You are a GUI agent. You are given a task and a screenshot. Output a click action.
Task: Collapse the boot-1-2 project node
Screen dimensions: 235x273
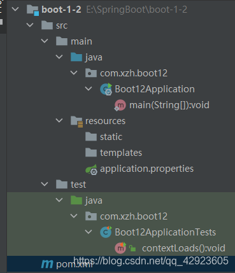point(15,10)
